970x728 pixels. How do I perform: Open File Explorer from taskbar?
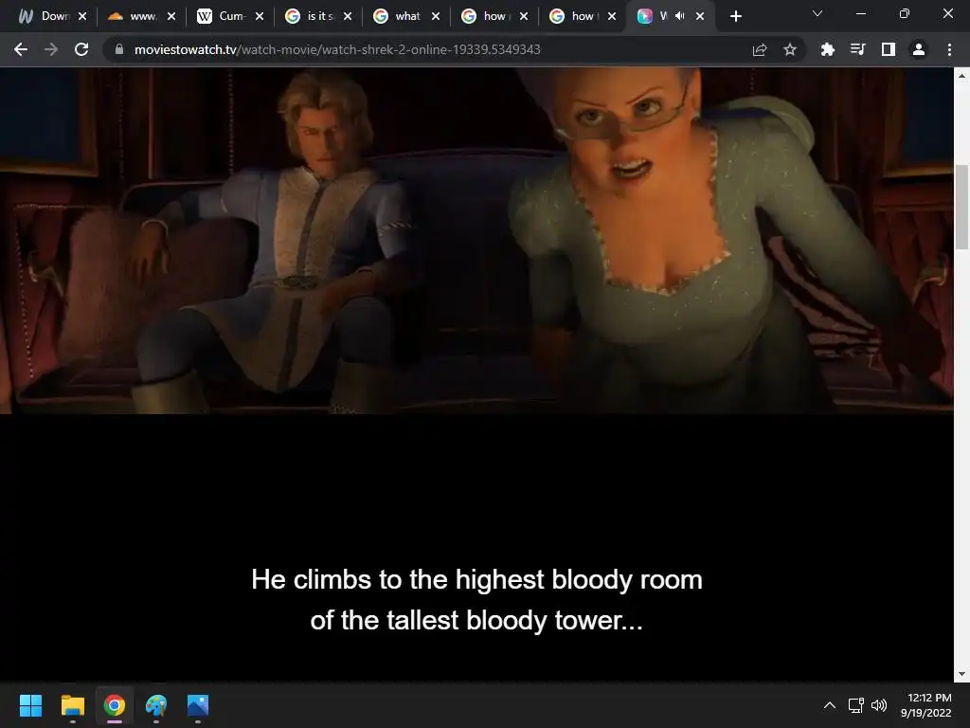click(x=72, y=705)
